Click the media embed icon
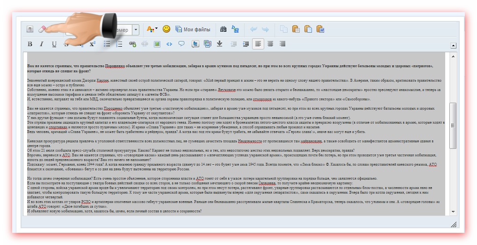 (208, 44)
